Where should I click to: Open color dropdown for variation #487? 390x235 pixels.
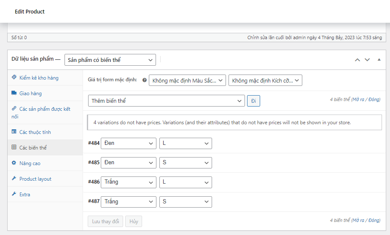[x=129, y=202]
